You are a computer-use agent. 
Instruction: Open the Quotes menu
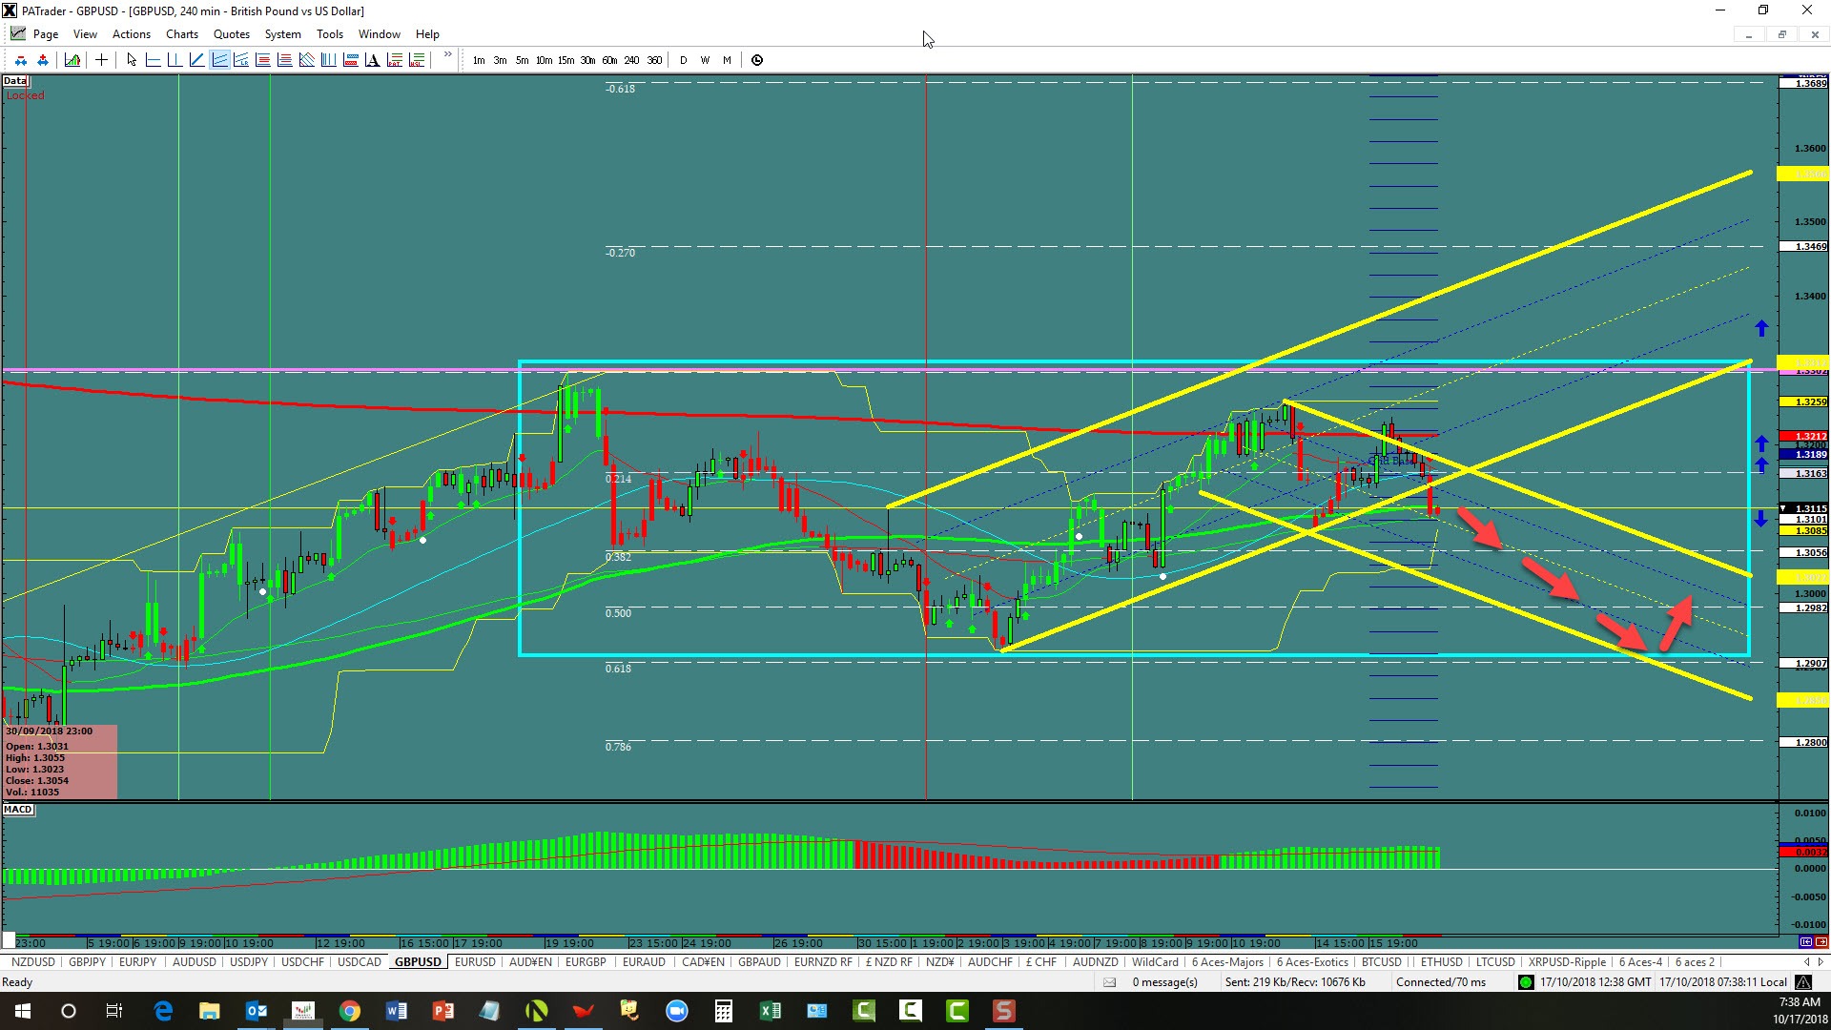tap(231, 34)
